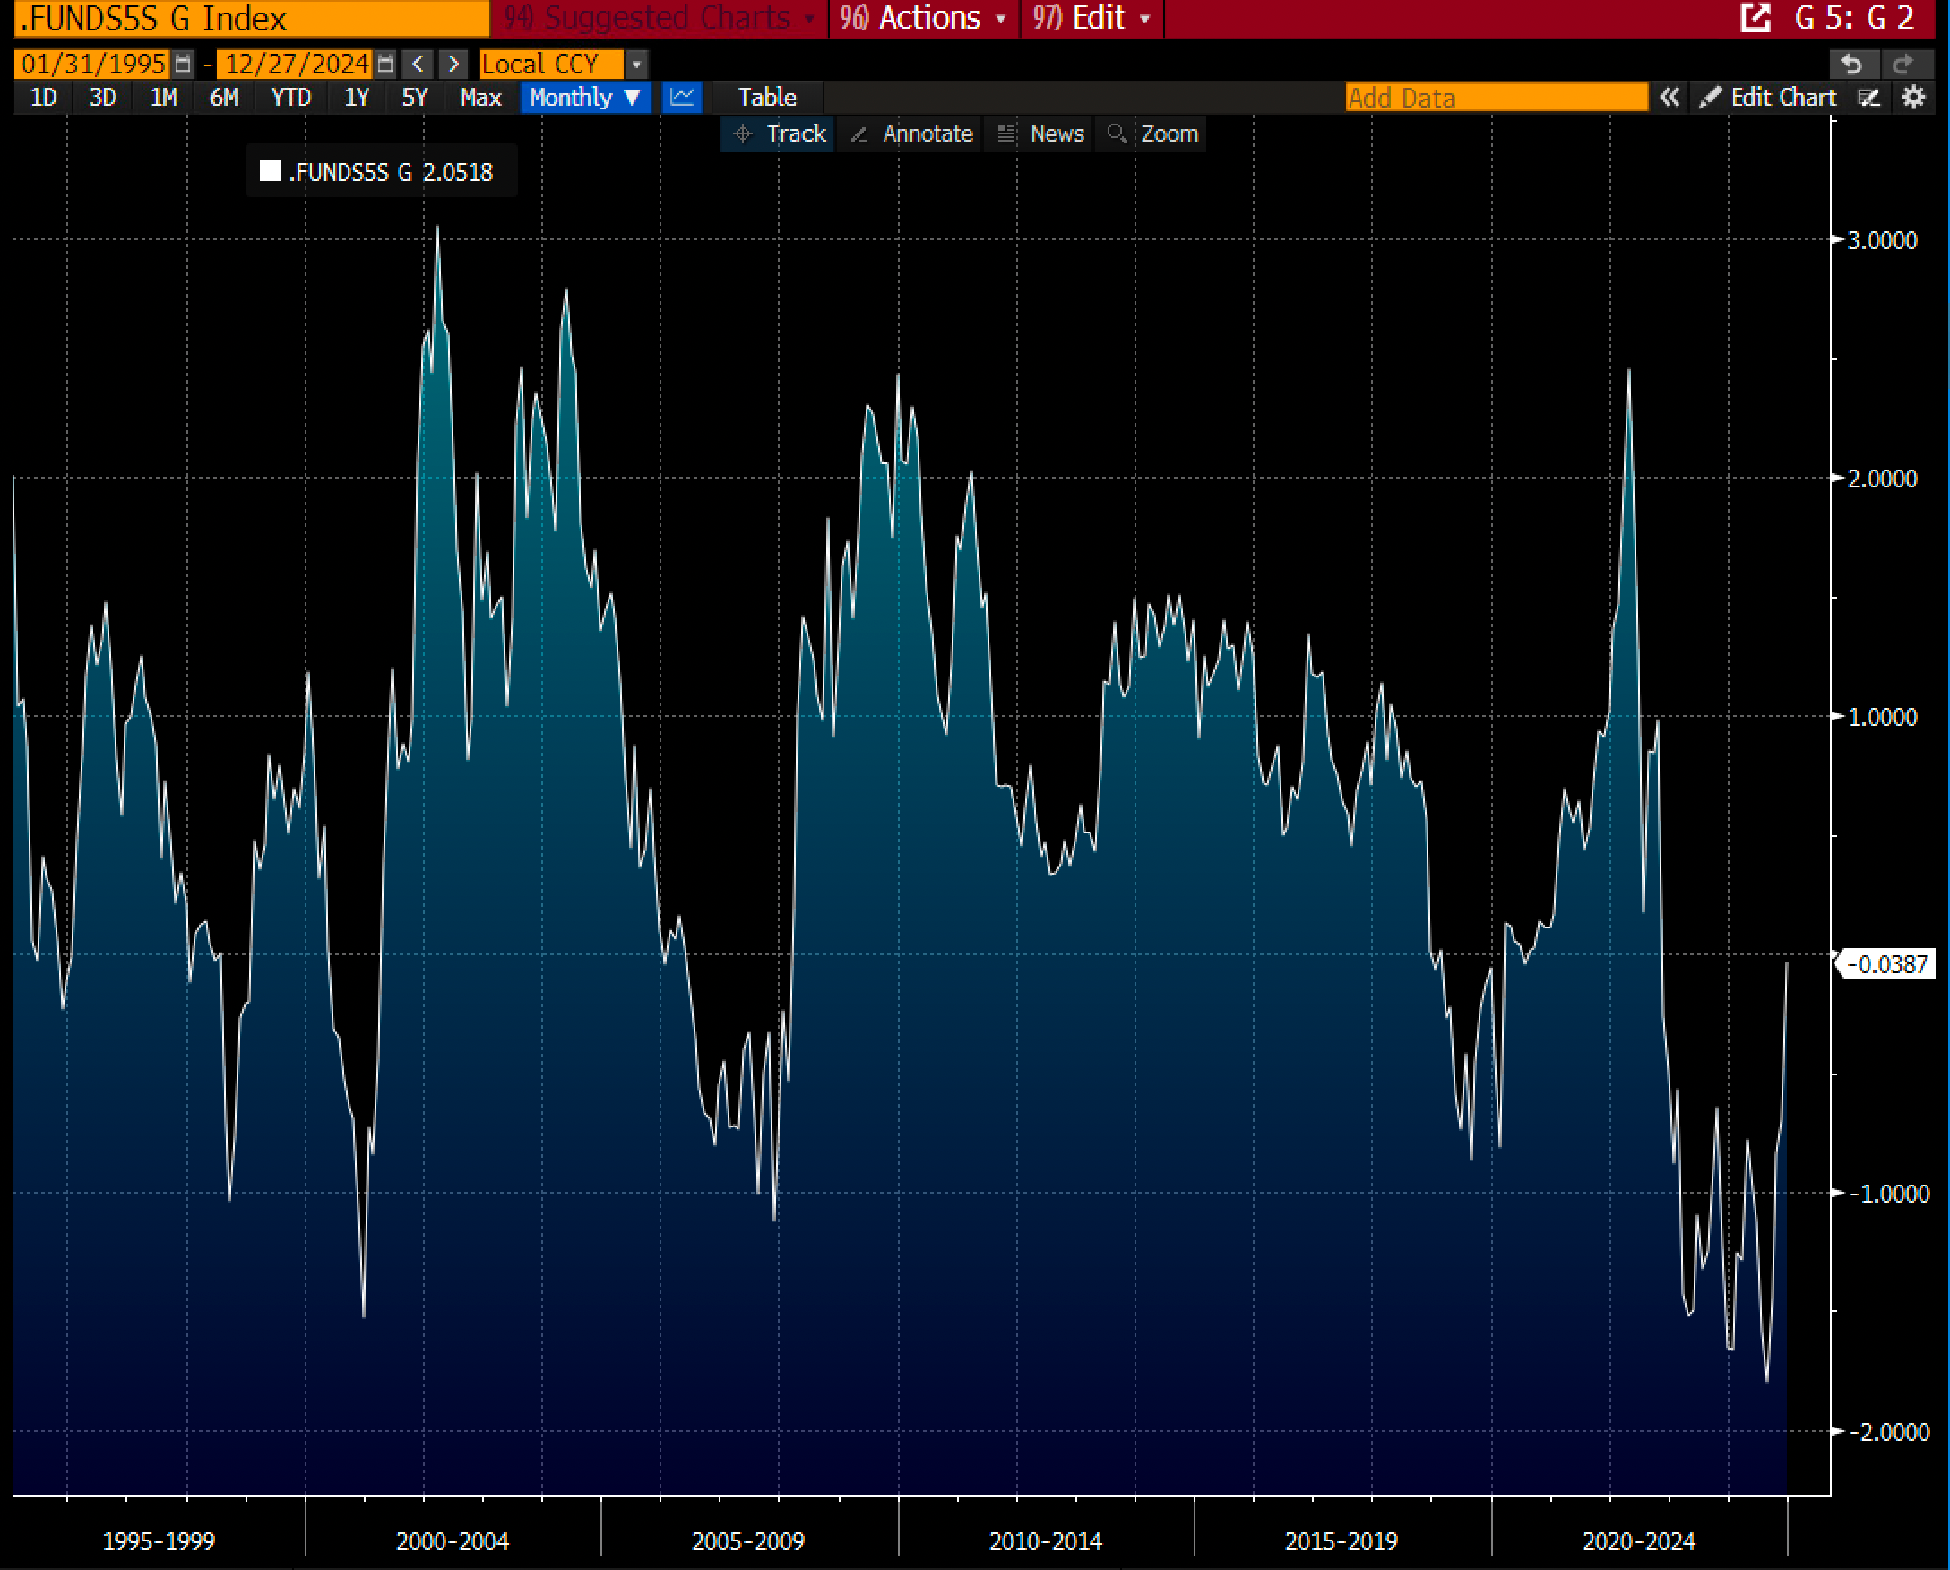Open the start date calendar picker
Viewport: 1950px width, 1570px height.
pyautogui.click(x=183, y=65)
